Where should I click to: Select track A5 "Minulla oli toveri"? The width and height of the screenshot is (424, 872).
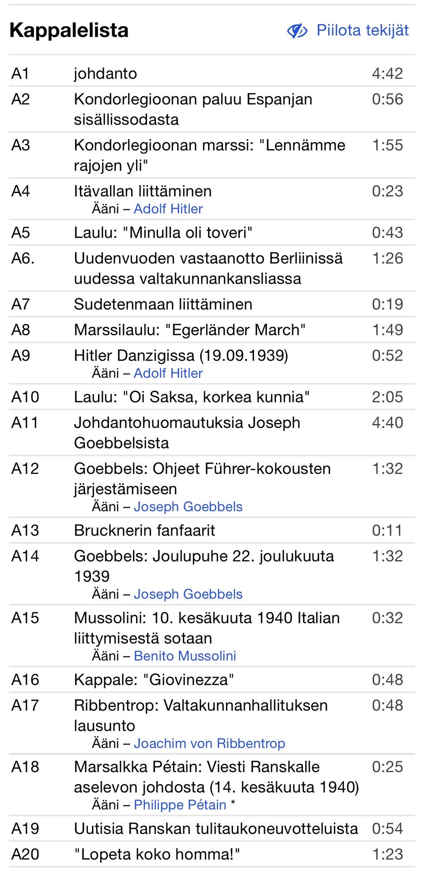(163, 232)
